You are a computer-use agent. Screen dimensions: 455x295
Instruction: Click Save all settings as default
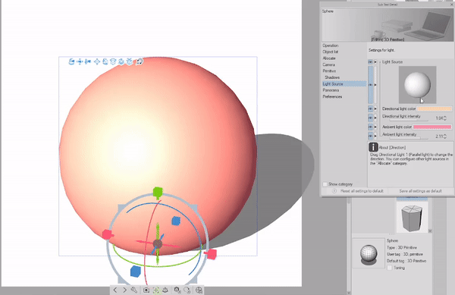[420, 191]
